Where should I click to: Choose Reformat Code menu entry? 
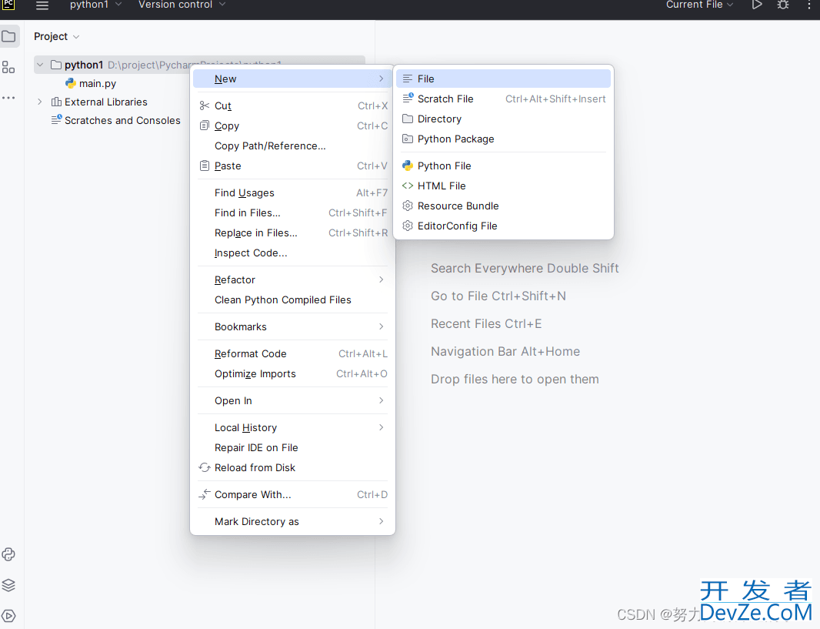(293, 353)
